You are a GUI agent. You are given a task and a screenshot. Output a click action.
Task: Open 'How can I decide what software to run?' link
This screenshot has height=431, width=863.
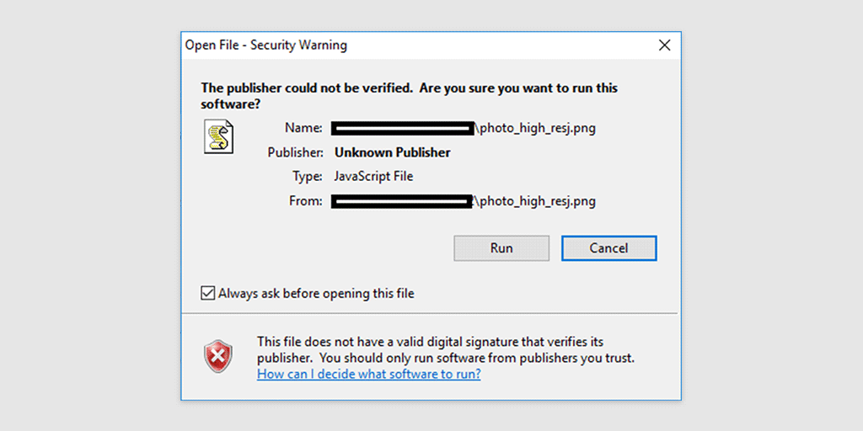(x=368, y=374)
